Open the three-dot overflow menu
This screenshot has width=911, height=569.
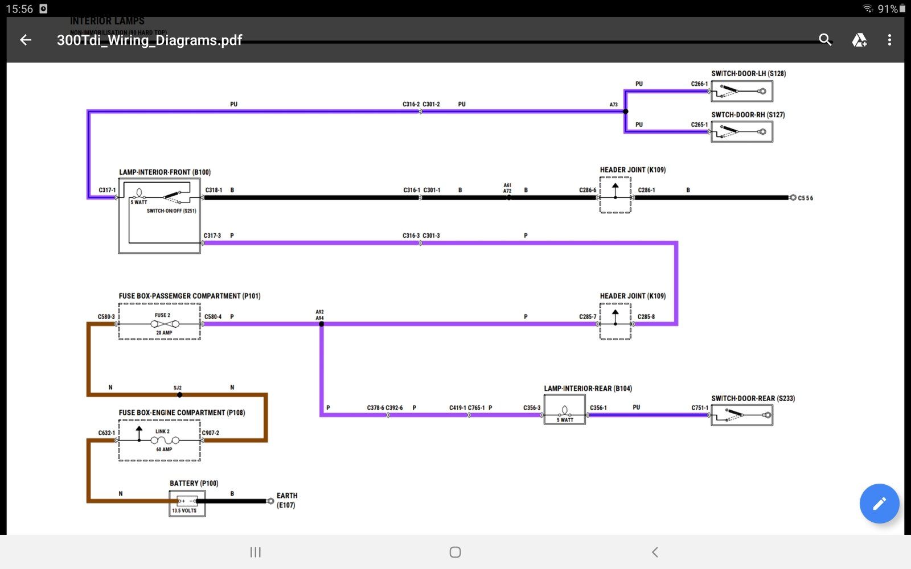point(889,40)
